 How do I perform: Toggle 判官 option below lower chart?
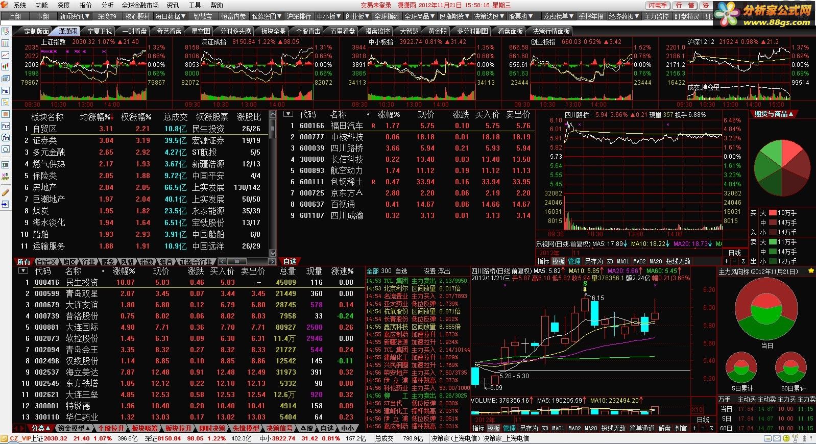click(x=681, y=428)
